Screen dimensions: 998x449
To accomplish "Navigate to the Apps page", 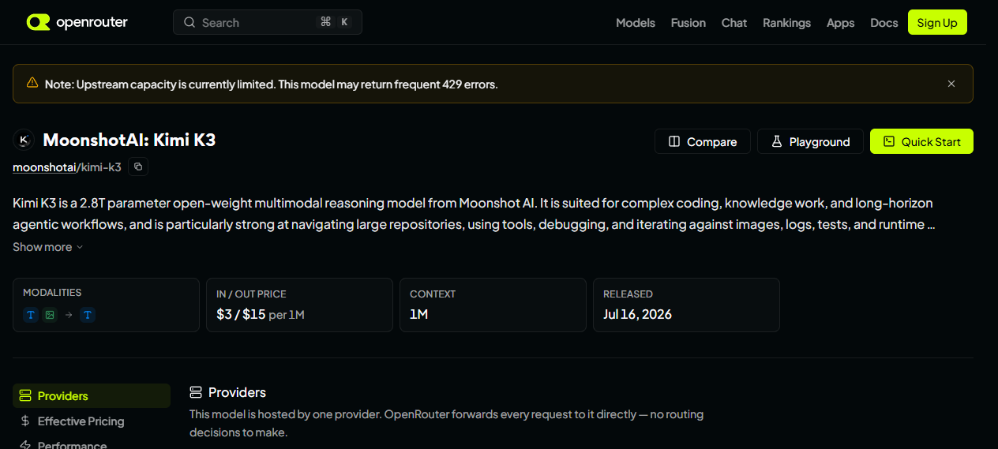I will click(x=841, y=23).
